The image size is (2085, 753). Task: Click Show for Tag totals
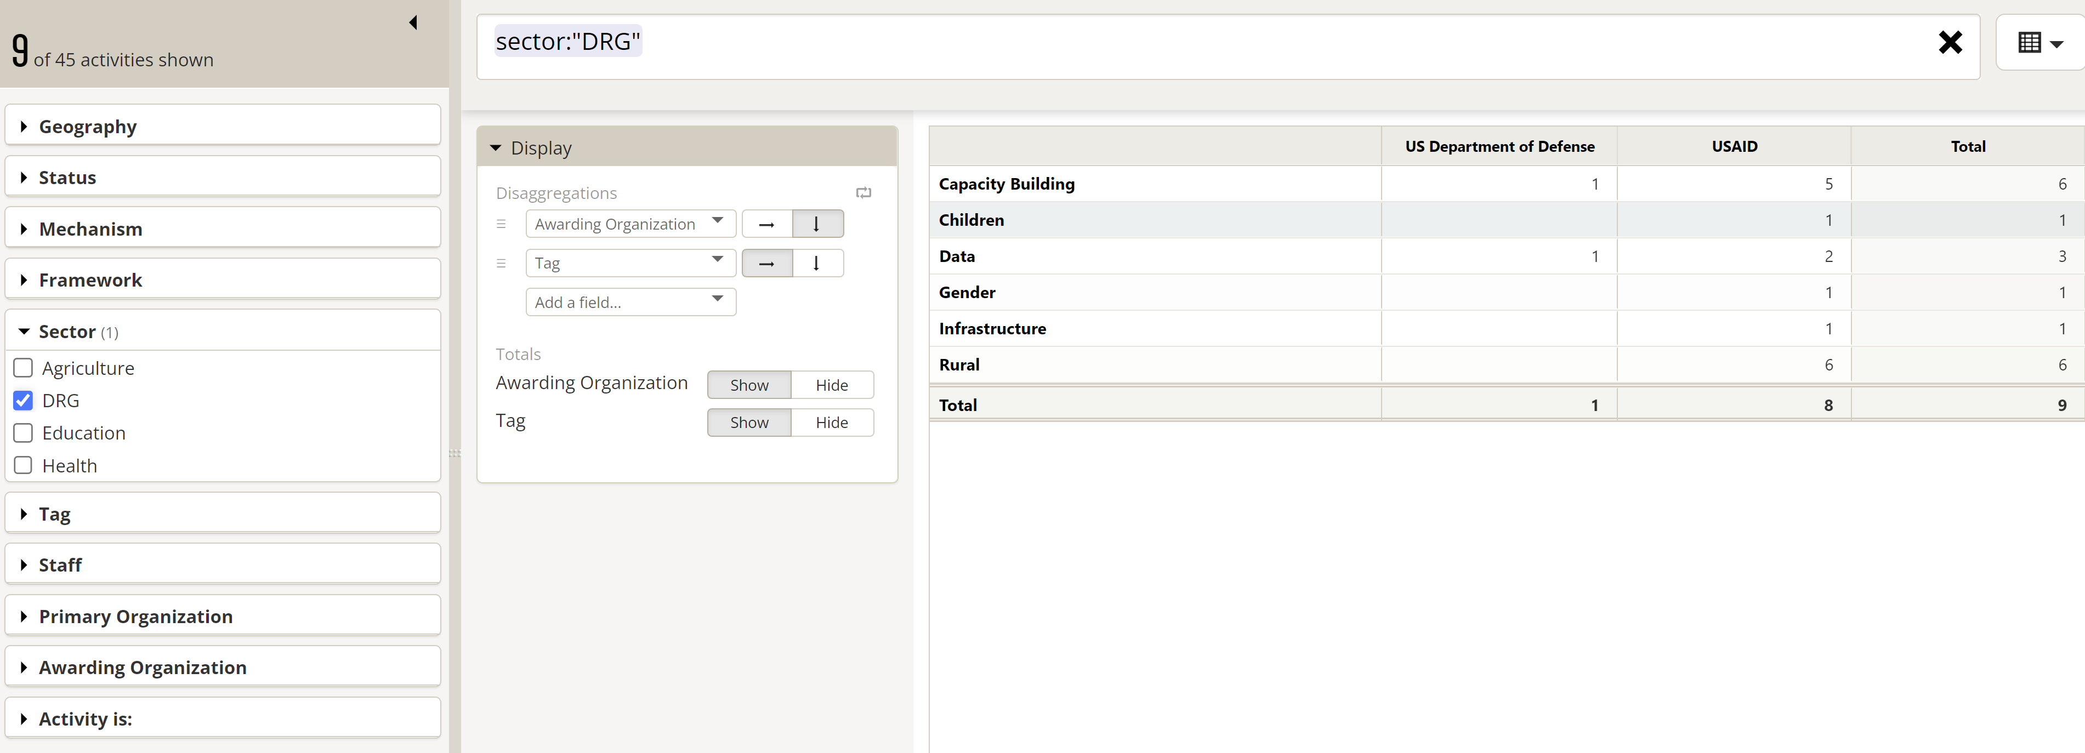(749, 423)
